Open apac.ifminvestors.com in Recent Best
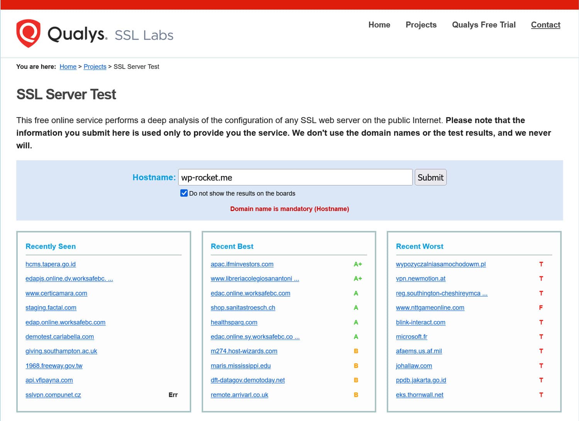The image size is (579, 421). 242,264
